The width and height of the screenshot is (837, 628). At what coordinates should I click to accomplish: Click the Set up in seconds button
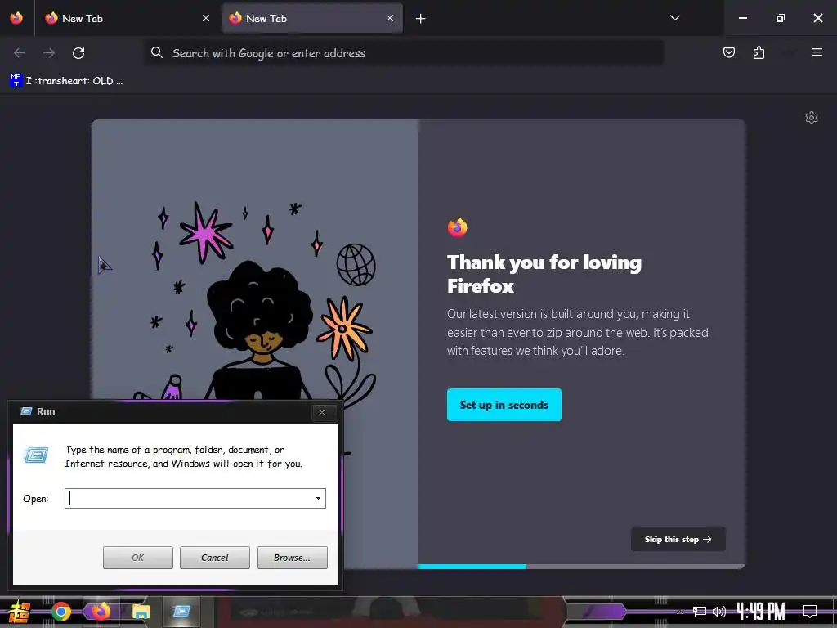point(504,405)
